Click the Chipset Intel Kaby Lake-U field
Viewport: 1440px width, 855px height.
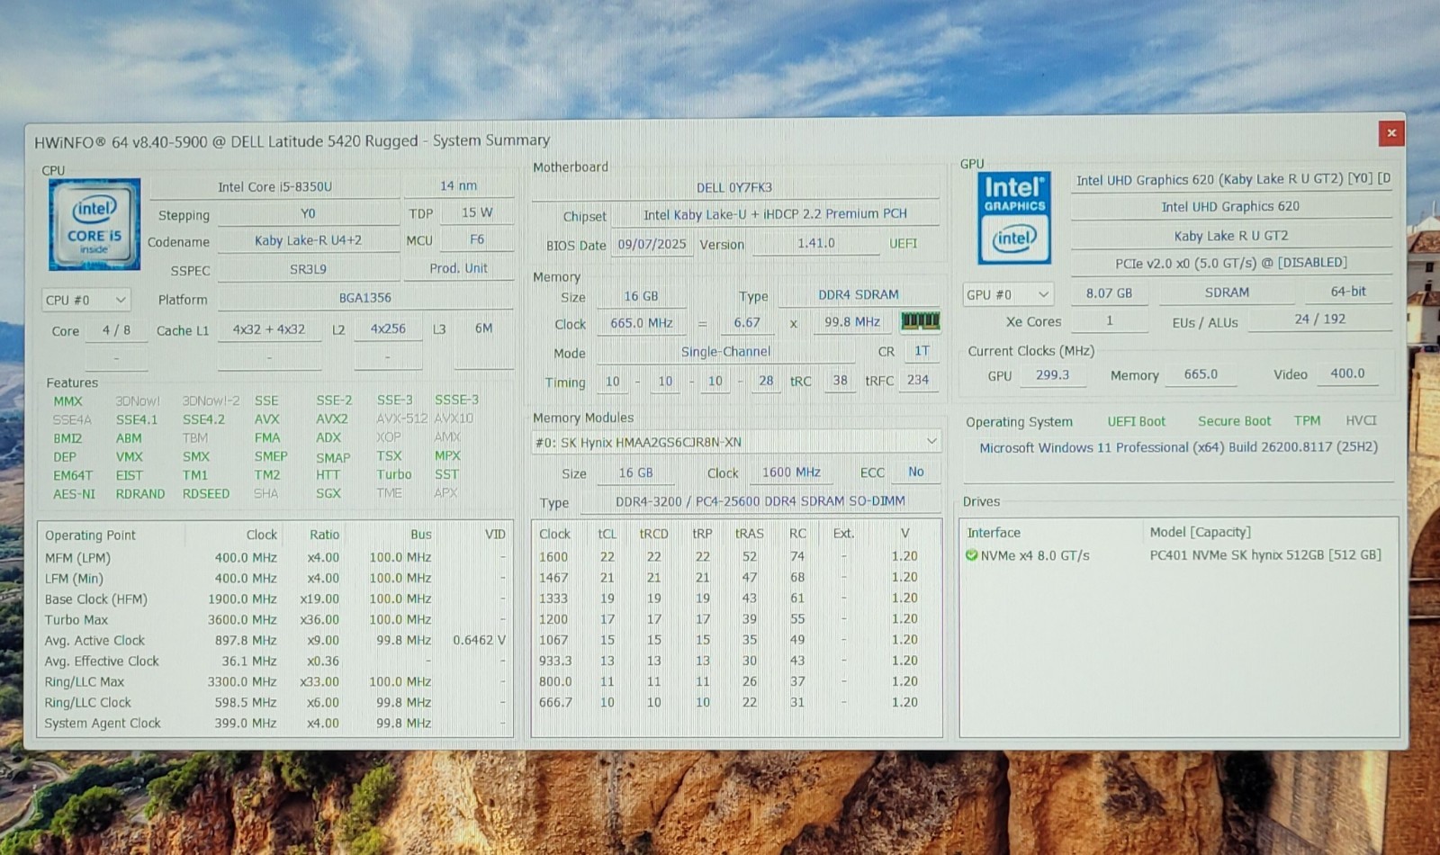pos(775,214)
